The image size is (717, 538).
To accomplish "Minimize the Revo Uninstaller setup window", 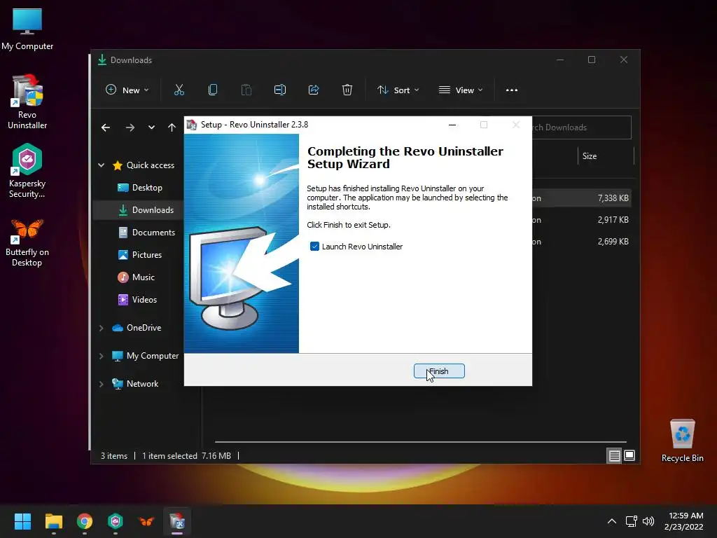I will 452,125.
